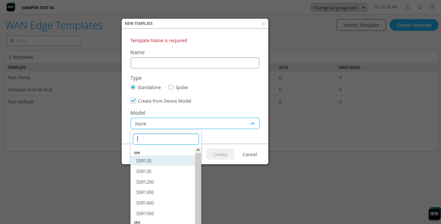Choose SSR120 from the model list
The image size is (441, 224).
click(144, 161)
